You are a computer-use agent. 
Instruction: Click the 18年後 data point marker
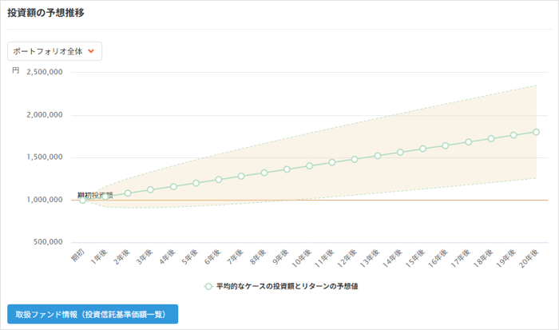[x=490, y=138]
